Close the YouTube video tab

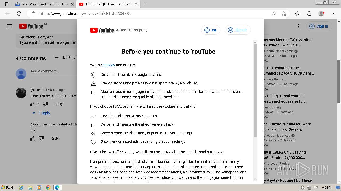(136, 4)
